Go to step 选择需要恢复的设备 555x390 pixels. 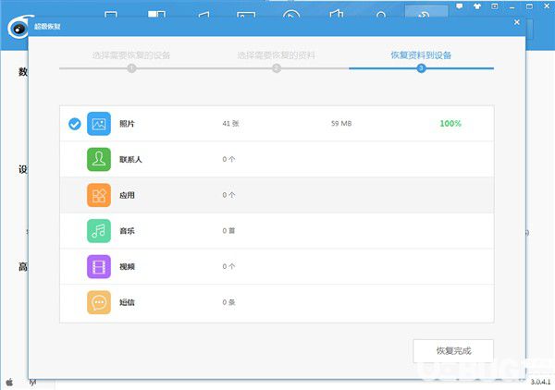[131, 55]
